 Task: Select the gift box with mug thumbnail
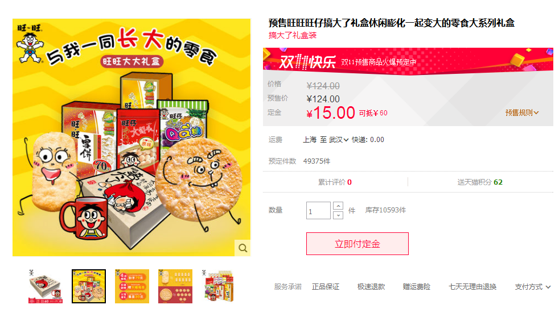(x=46, y=286)
